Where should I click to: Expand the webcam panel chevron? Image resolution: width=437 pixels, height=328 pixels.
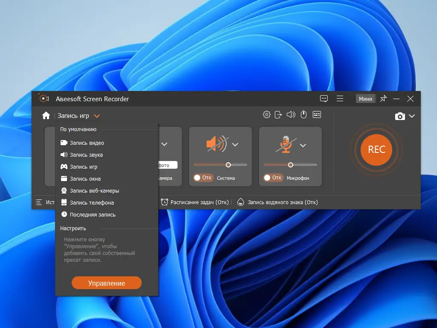click(x=164, y=144)
